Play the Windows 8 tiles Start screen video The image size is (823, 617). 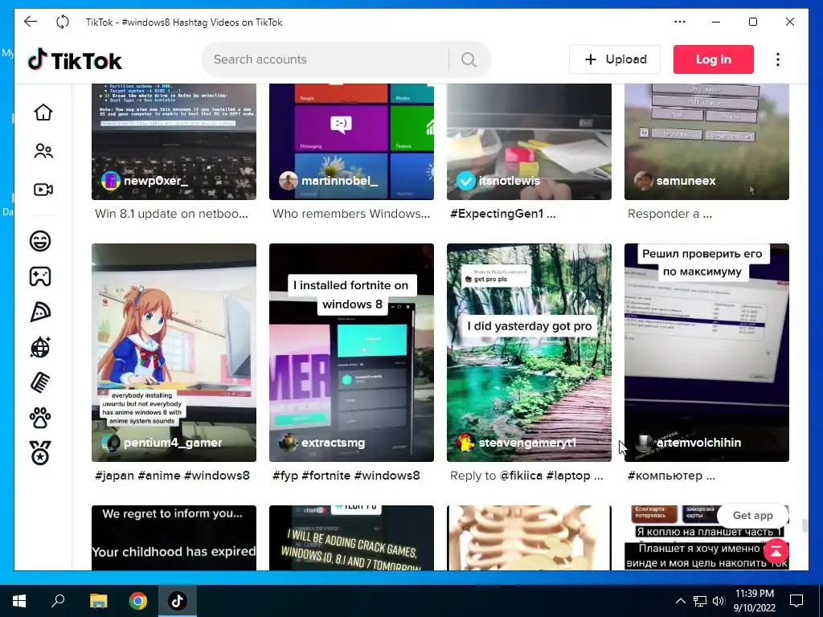click(x=351, y=141)
